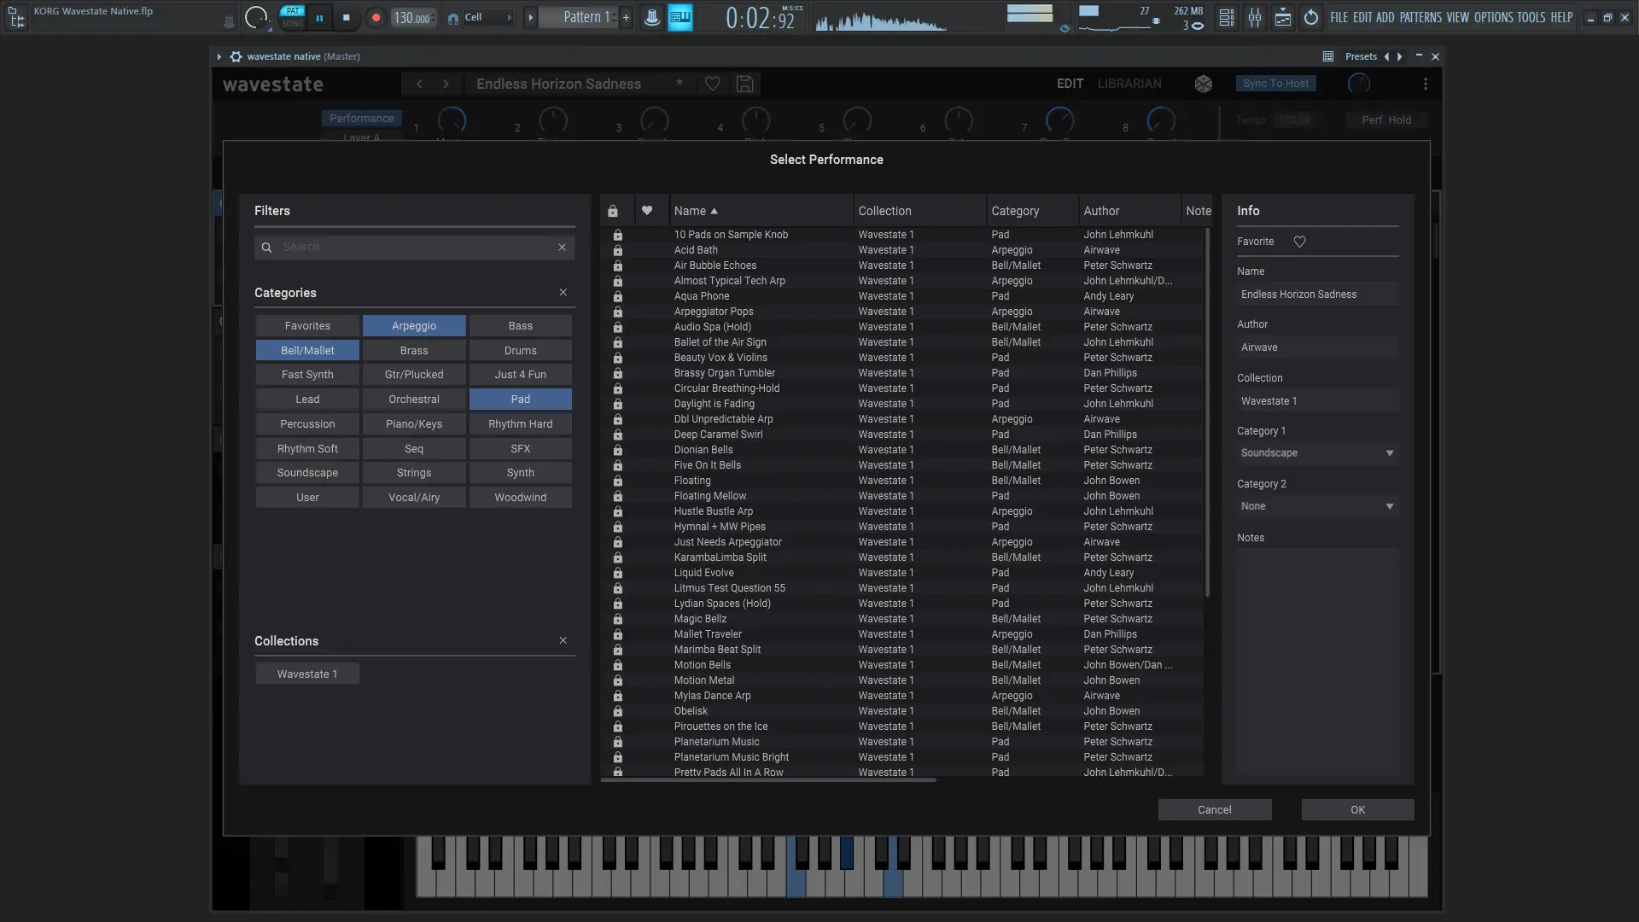The height and width of the screenshot is (922, 1639).
Task: Click the record button in transport
Action: tap(376, 17)
